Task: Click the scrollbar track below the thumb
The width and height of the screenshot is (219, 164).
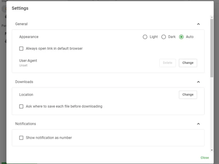Action: click(x=212, y=115)
